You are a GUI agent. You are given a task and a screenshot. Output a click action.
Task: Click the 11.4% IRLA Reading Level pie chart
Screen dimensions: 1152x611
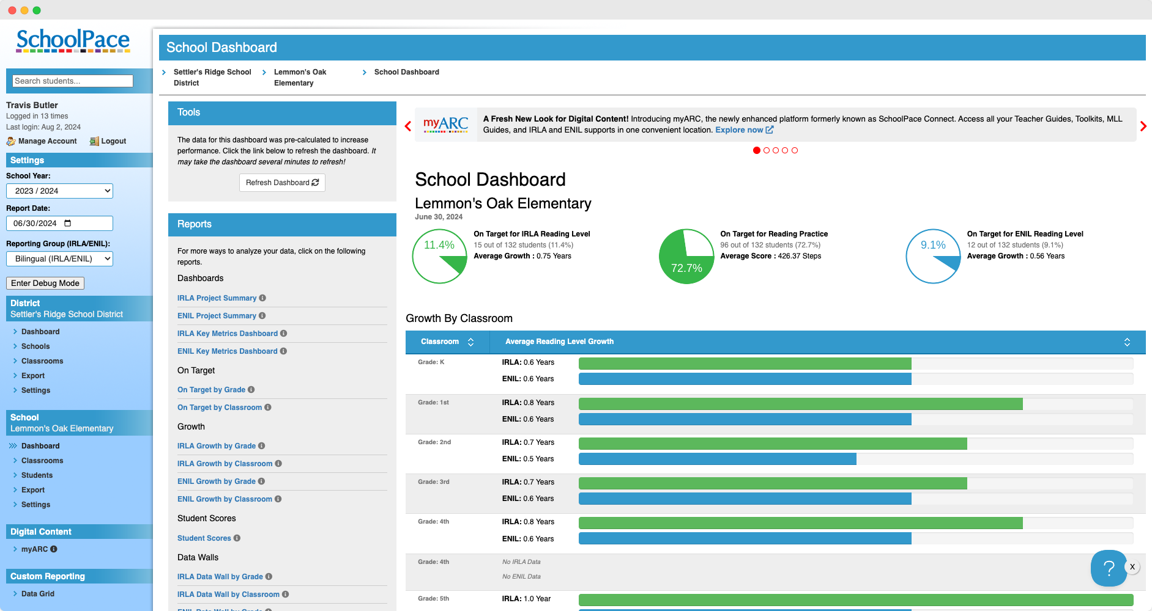coord(440,257)
